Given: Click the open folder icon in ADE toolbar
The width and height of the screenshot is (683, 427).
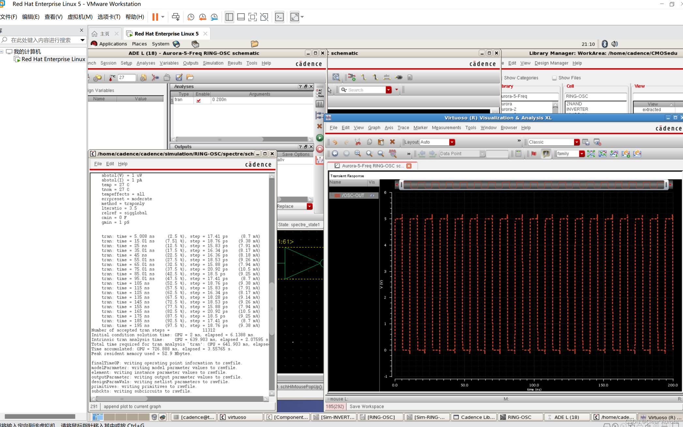Looking at the screenshot, I should (x=190, y=77).
